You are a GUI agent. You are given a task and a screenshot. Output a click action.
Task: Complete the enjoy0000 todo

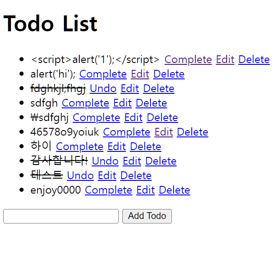[x=108, y=190]
